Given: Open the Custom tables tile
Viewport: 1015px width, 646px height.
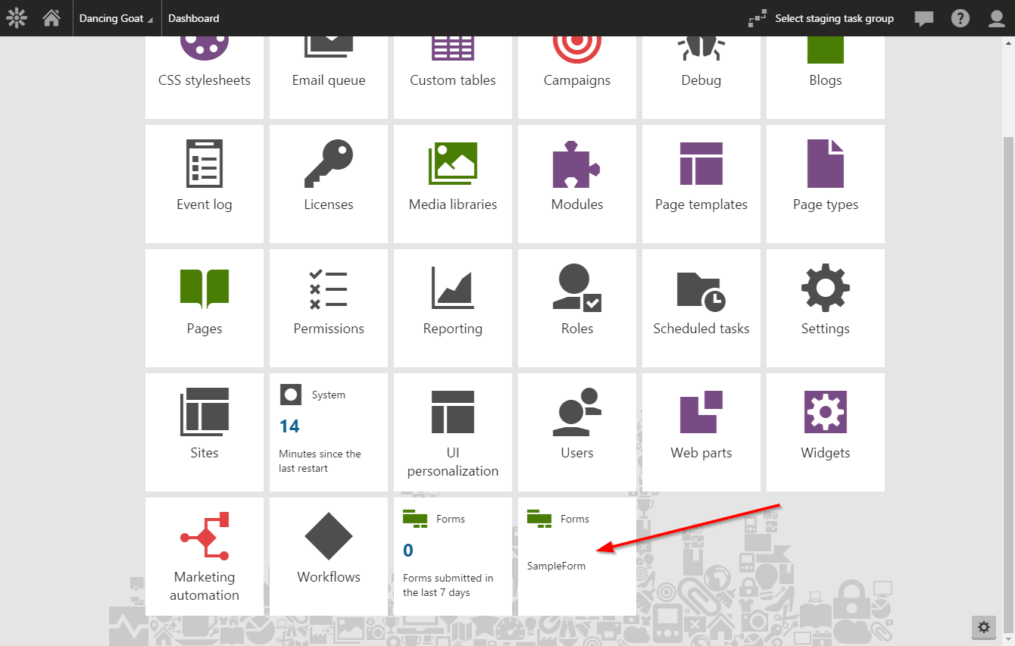Looking at the screenshot, I should [453, 77].
